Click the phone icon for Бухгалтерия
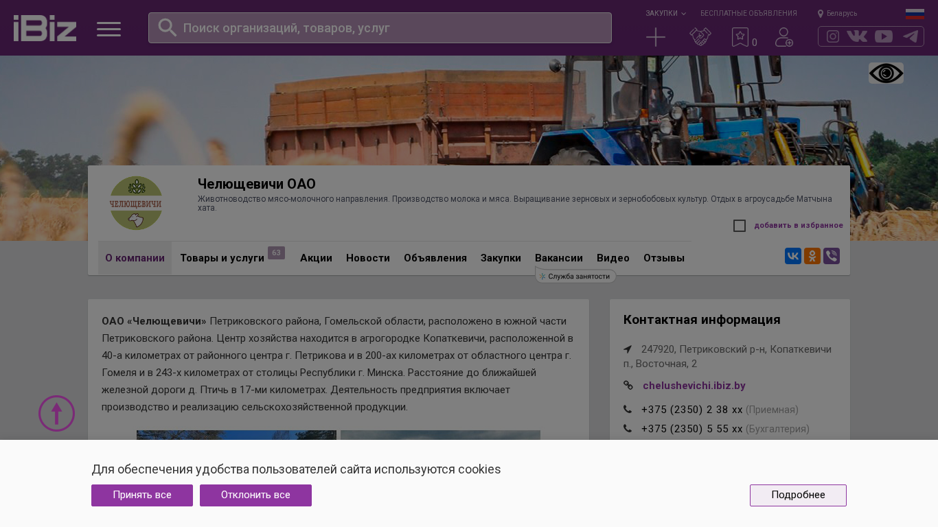 point(628,429)
